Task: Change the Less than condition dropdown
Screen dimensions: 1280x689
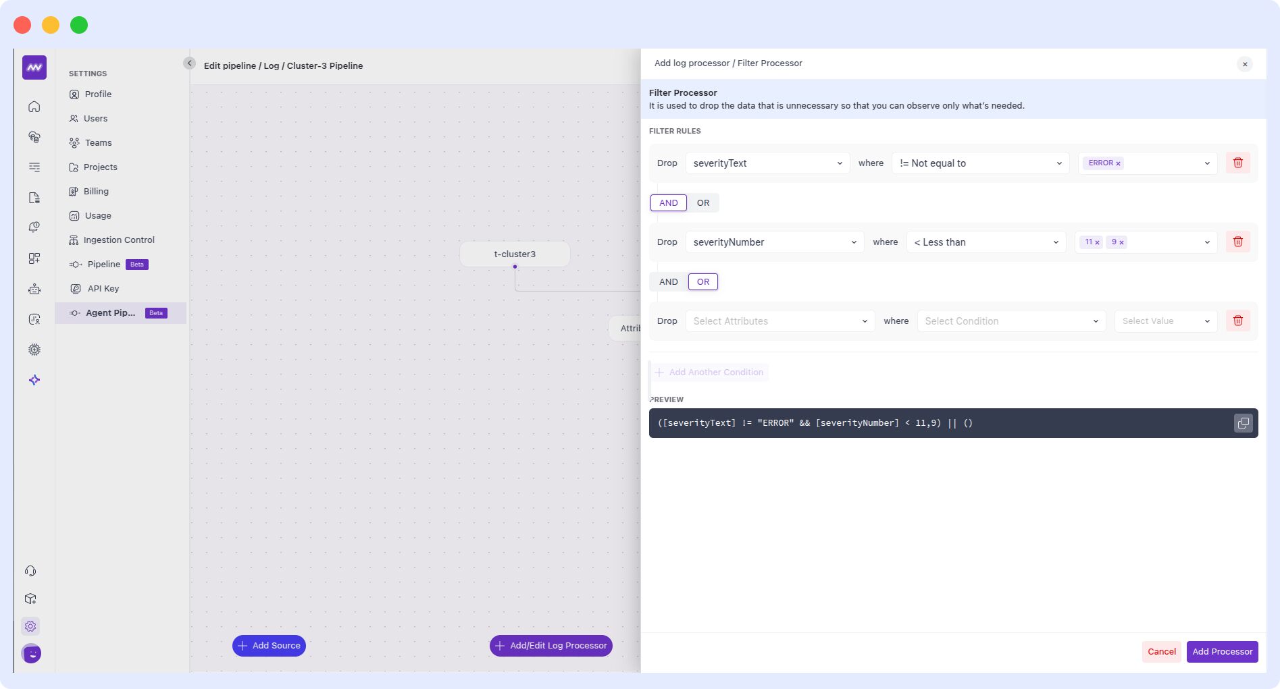Action: tap(985, 242)
